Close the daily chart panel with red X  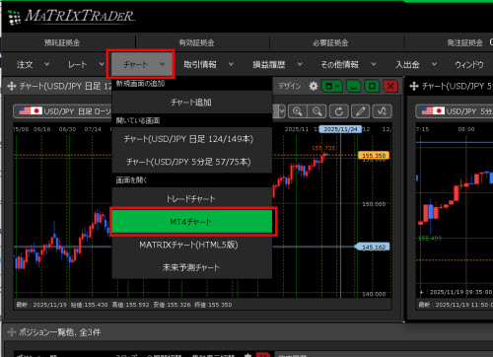click(390, 86)
